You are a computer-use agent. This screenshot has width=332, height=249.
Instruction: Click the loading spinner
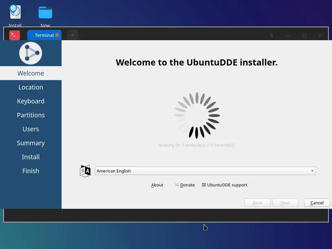197,115
